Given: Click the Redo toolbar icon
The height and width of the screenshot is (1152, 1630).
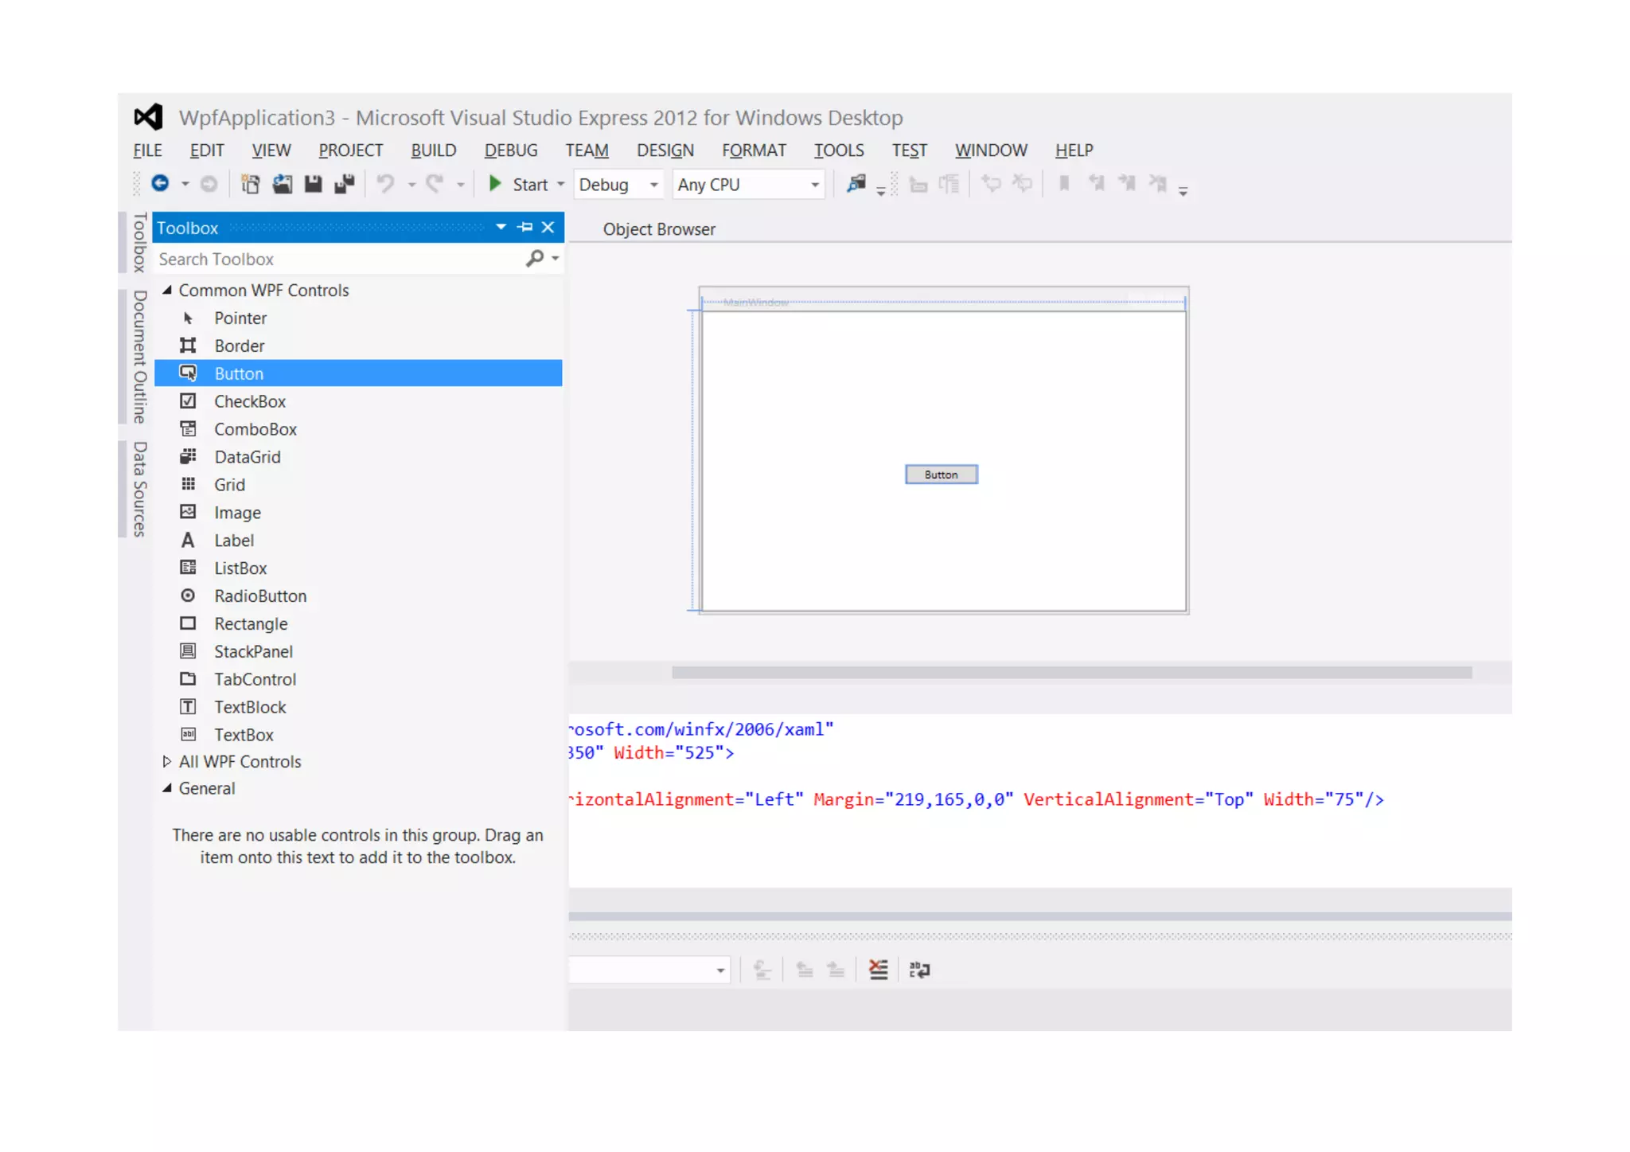Looking at the screenshot, I should point(435,184).
